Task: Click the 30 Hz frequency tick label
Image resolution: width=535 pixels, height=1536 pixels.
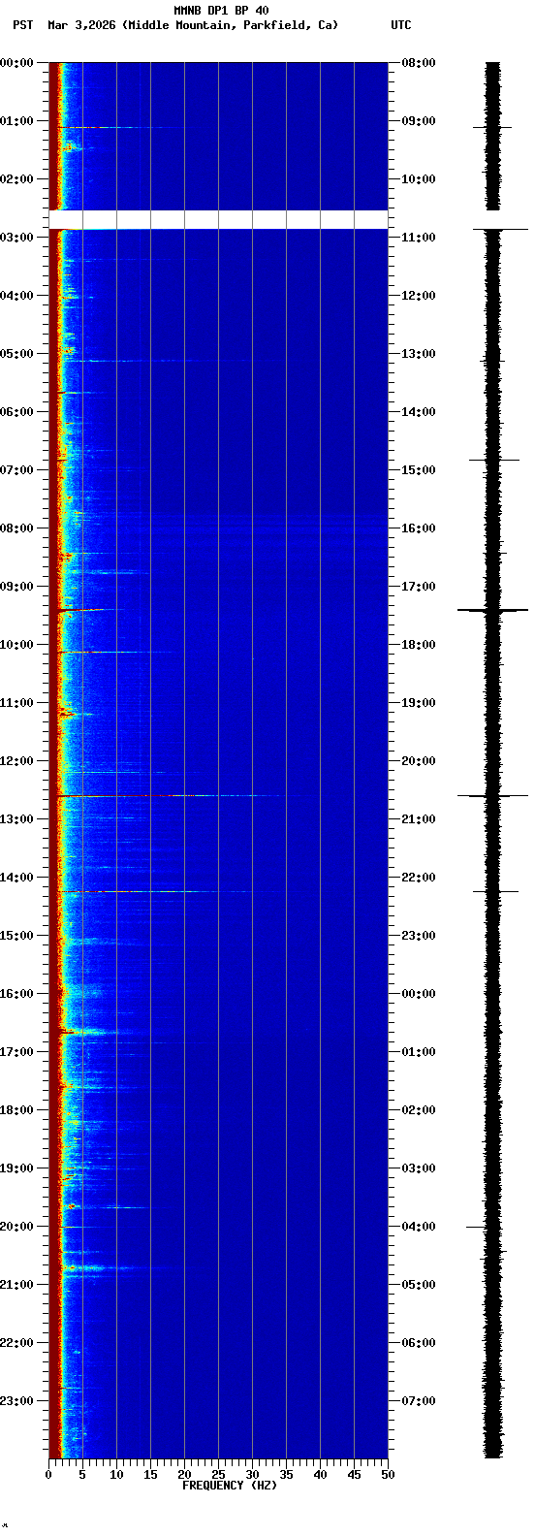Action: click(252, 1475)
